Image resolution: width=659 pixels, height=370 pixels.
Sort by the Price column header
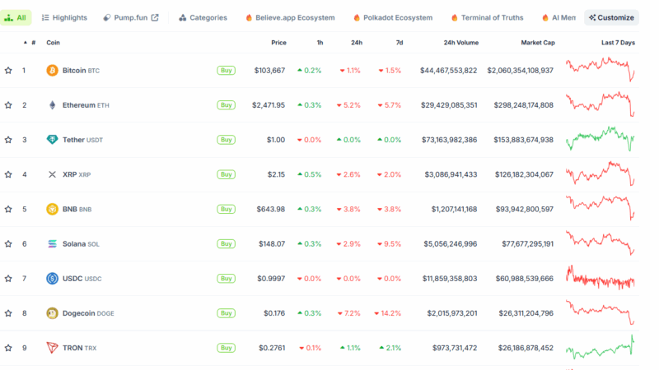point(278,43)
